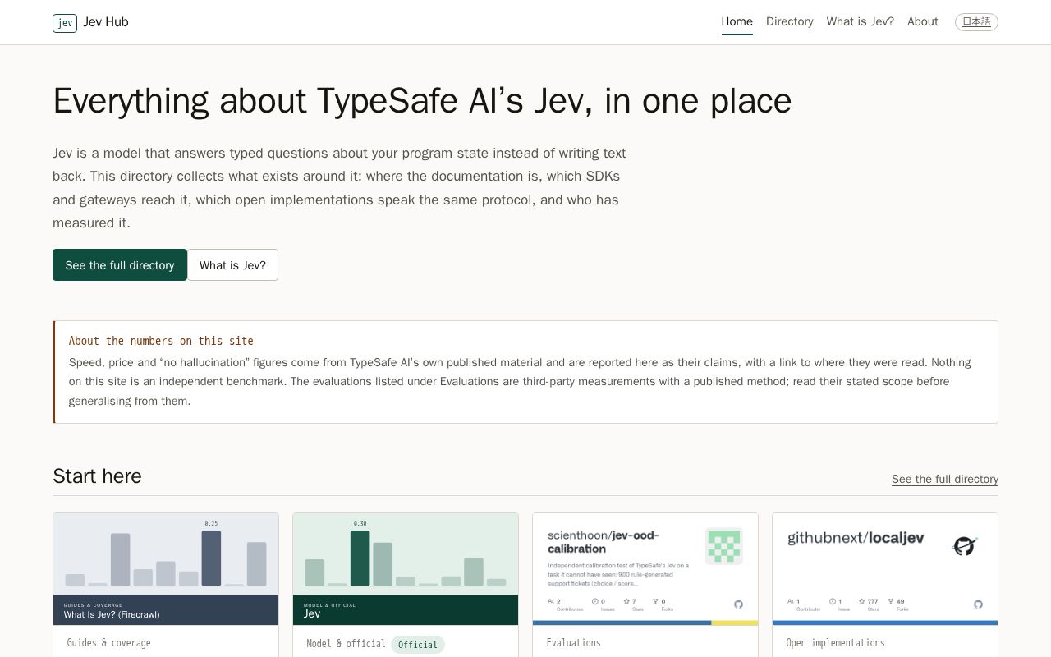This screenshot has width=1051, height=657.
Task: Open the Directory nav item
Action: (x=790, y=22)
